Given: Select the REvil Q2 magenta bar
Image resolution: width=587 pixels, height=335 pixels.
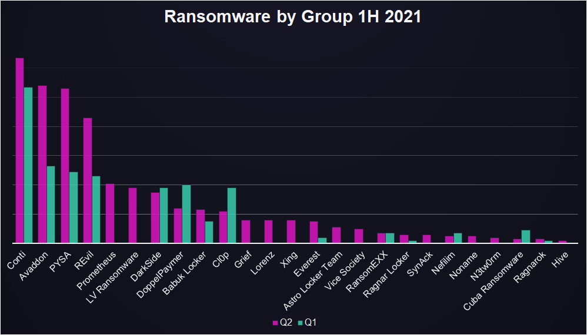Looking at the screenshot, I should tap(88, 180).
